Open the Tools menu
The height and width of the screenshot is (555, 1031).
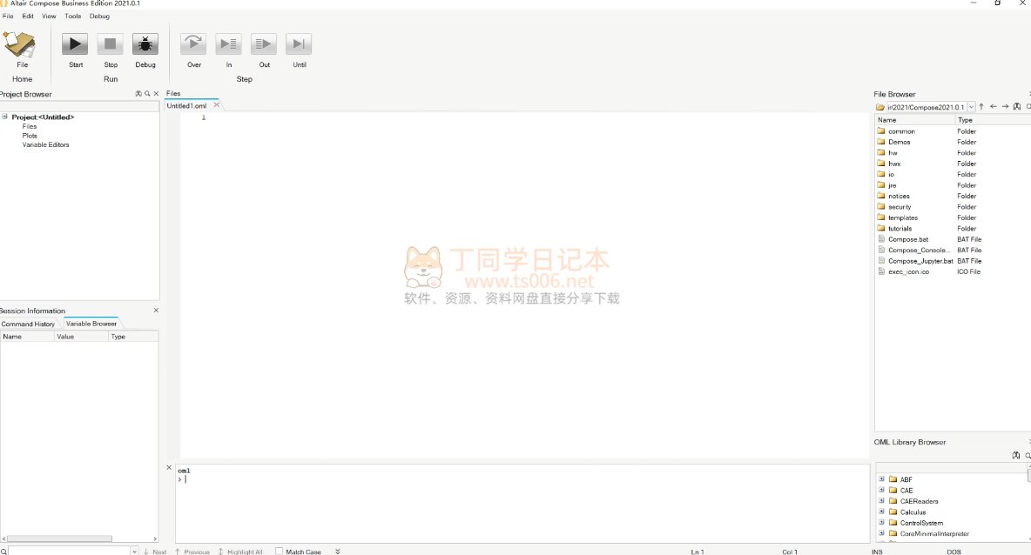pyautogui.click(x=73, y=16)
